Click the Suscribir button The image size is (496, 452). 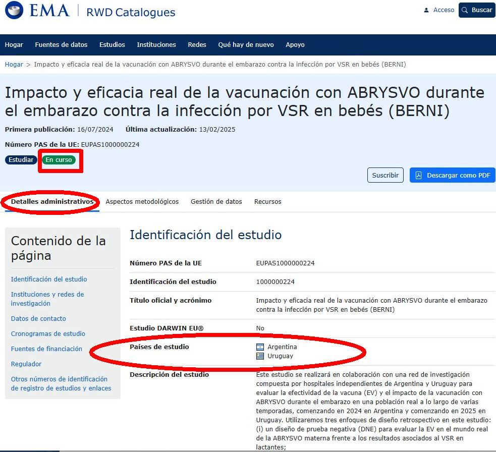click(x=385, y=175)
